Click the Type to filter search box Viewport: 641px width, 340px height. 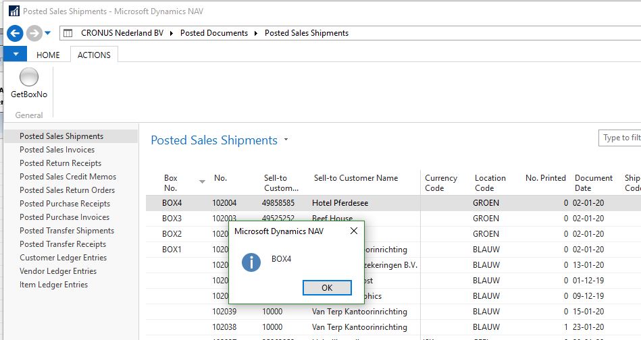(619, 138)
